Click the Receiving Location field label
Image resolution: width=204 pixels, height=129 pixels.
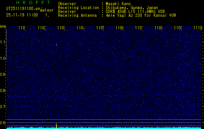78,8
